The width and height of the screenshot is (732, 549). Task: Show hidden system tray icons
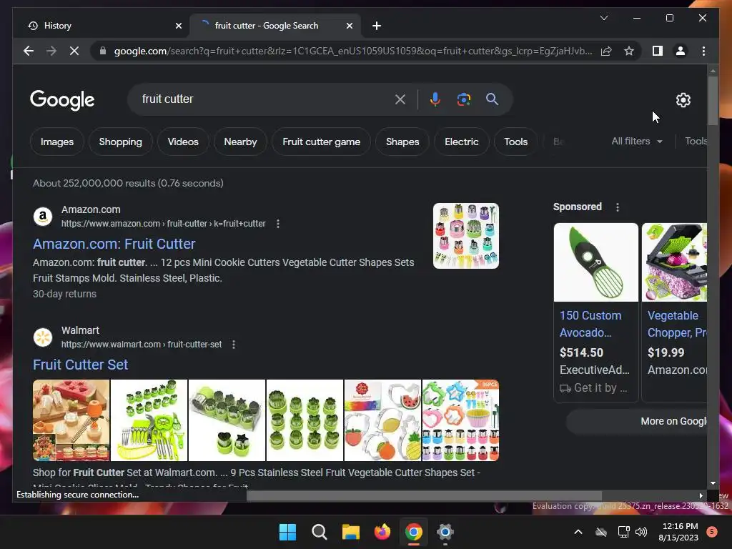pos(578,532)
